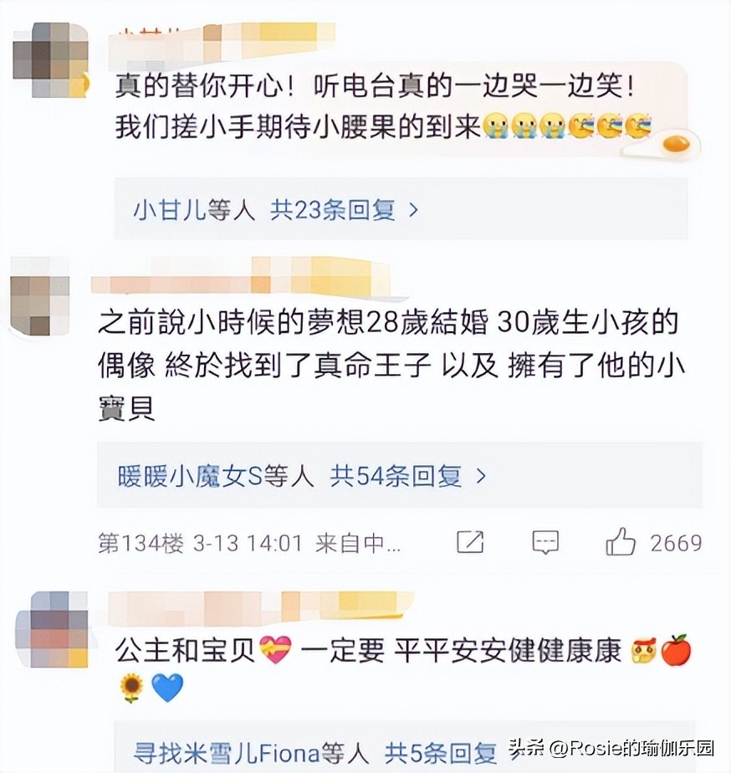Screen dimensions: 731x773
Task: Like the comment with 2669 thumbs up
Action: click(x=620, y=541)
